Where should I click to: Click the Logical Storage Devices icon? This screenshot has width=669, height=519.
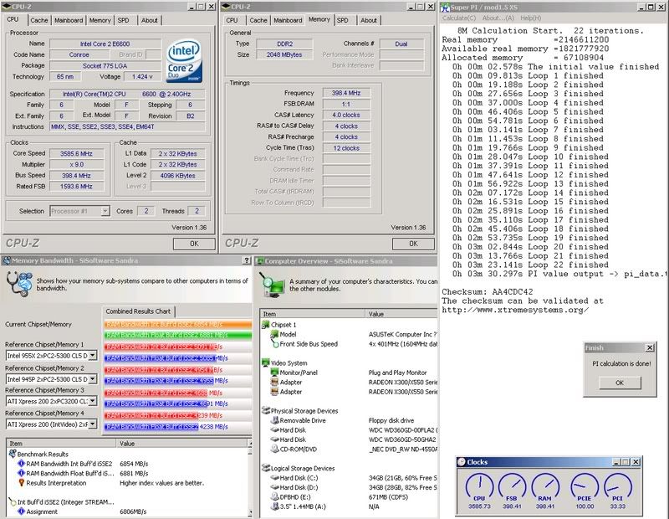(265, 468)
